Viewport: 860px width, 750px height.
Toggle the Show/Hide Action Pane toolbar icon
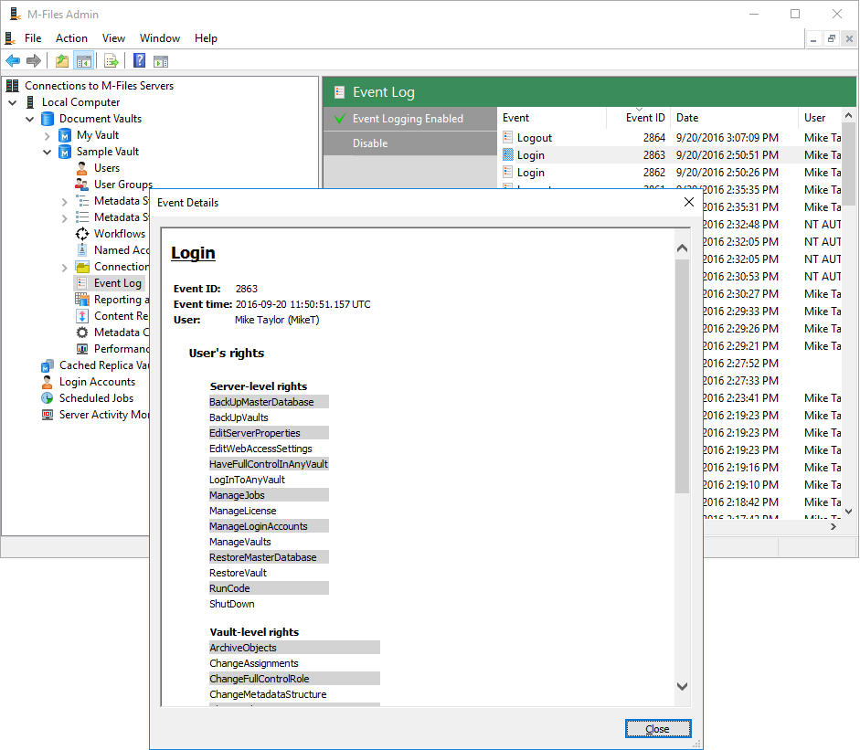coord(161,61)
